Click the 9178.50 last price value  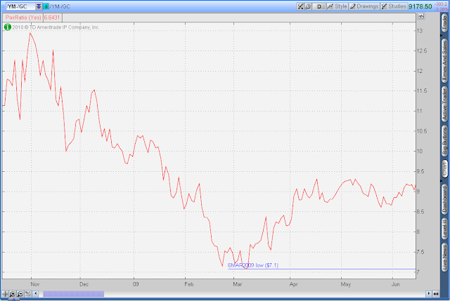coord(420,6)
